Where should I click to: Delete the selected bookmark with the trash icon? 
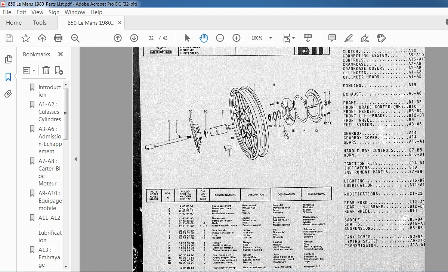[46, 70]
